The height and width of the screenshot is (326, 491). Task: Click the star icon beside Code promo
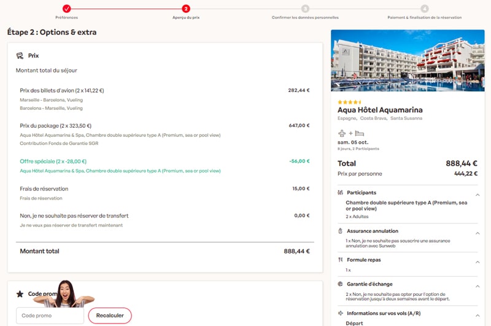[x=20, y=294]
